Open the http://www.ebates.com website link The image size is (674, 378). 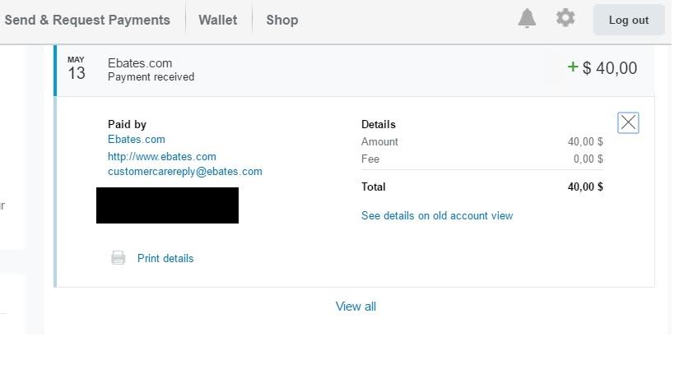(162, 156)
